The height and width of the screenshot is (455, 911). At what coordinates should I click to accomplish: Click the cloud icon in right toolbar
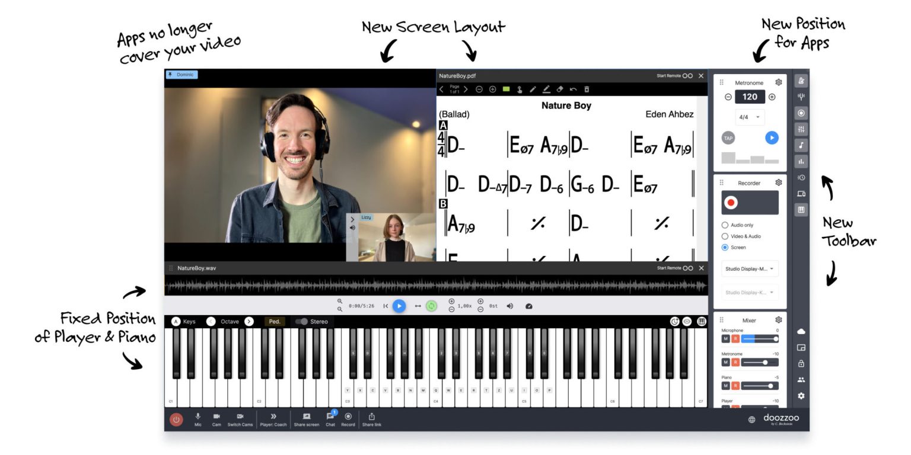[801, 331]
